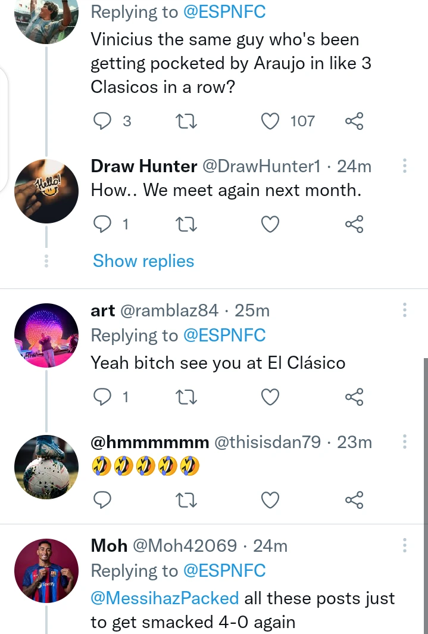Like Draw Hunter's tweet
This screenshot has width=428, height=634.
pyautogui.click(x=271, y=225)
